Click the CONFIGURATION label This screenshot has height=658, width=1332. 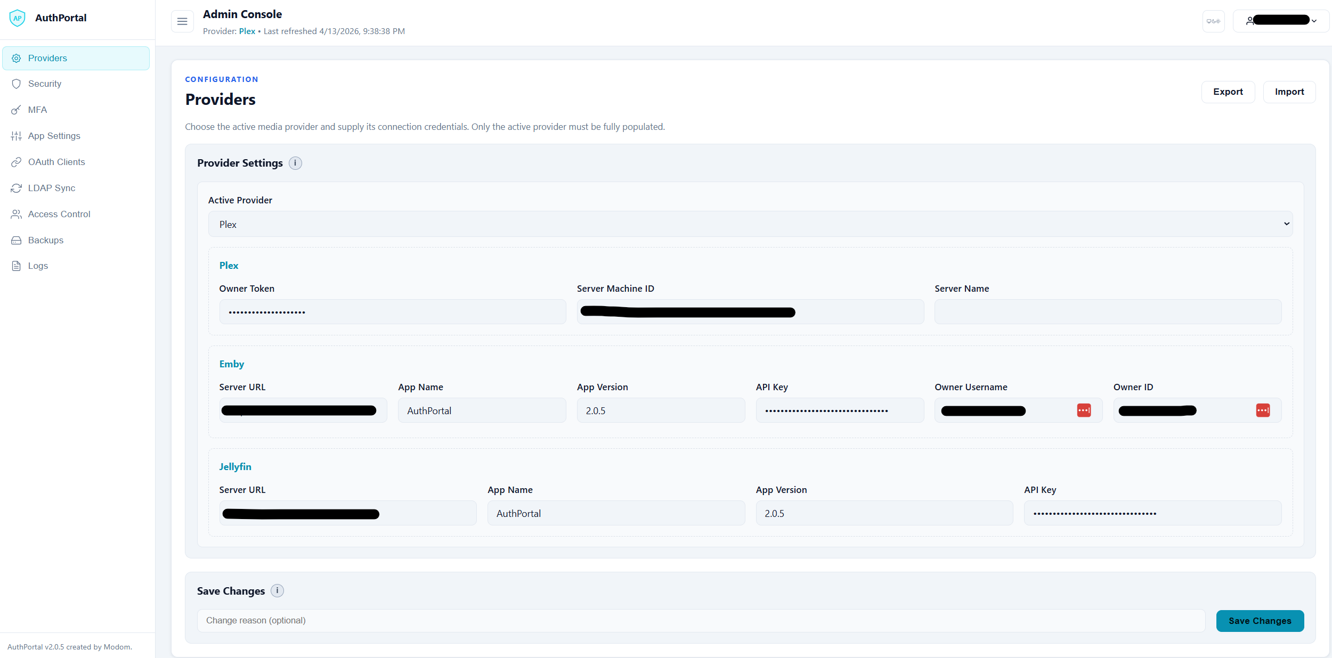222,79
